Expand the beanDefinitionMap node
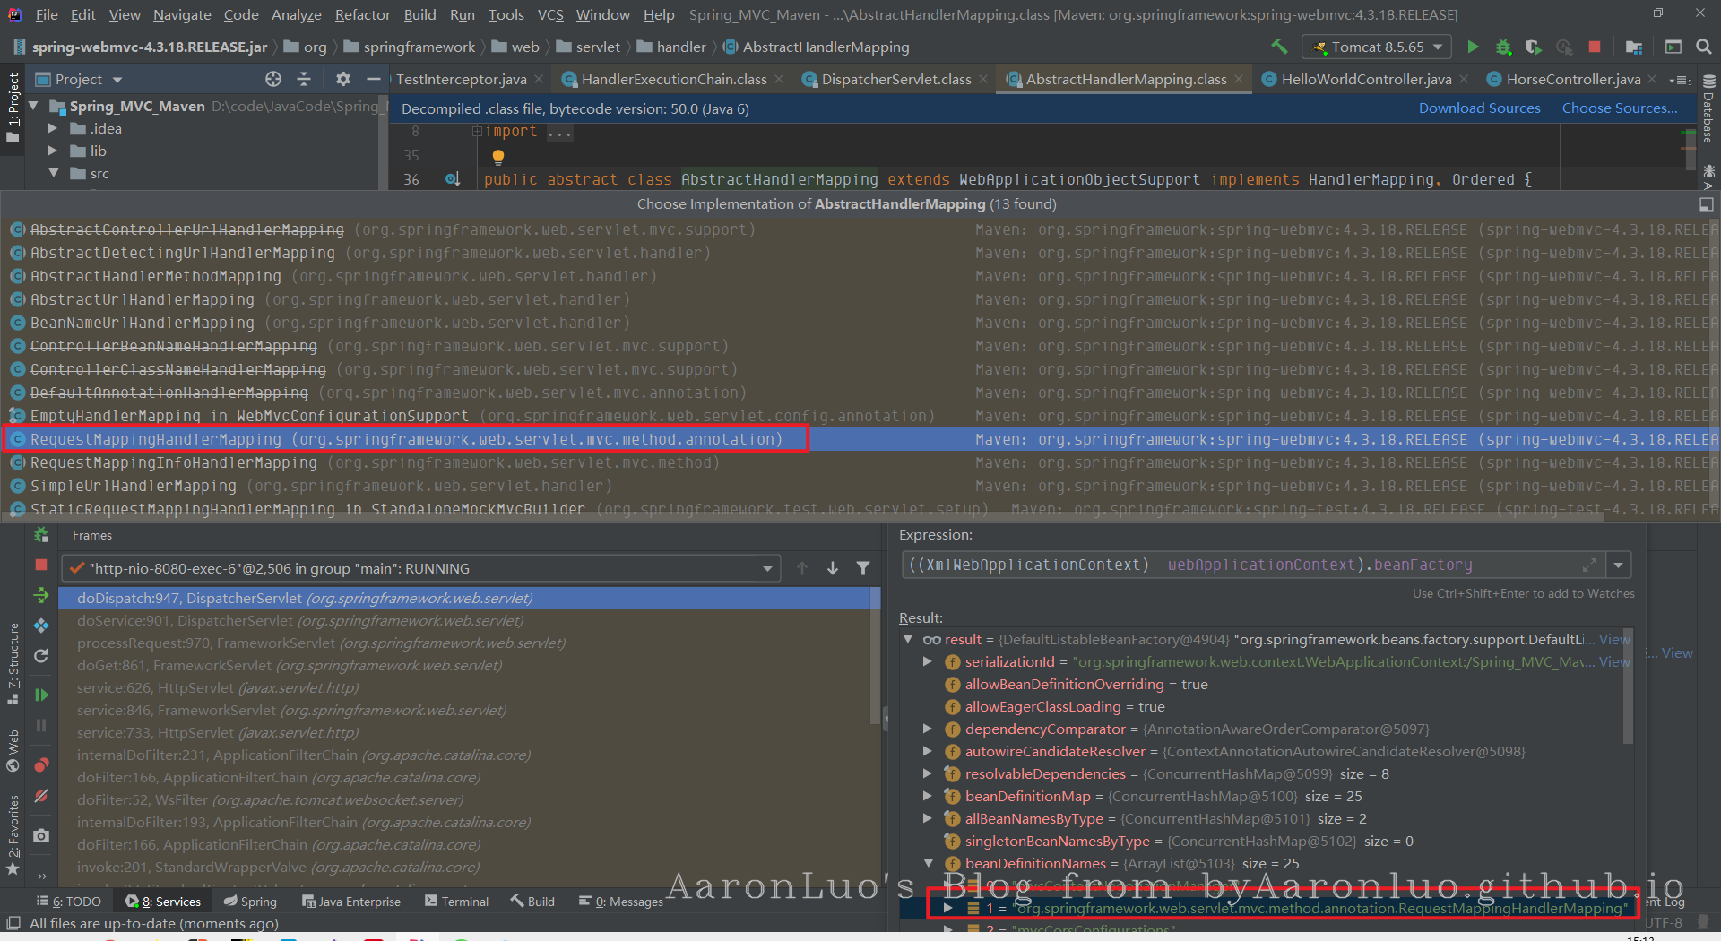1721x941 pixels. point(928,796)
